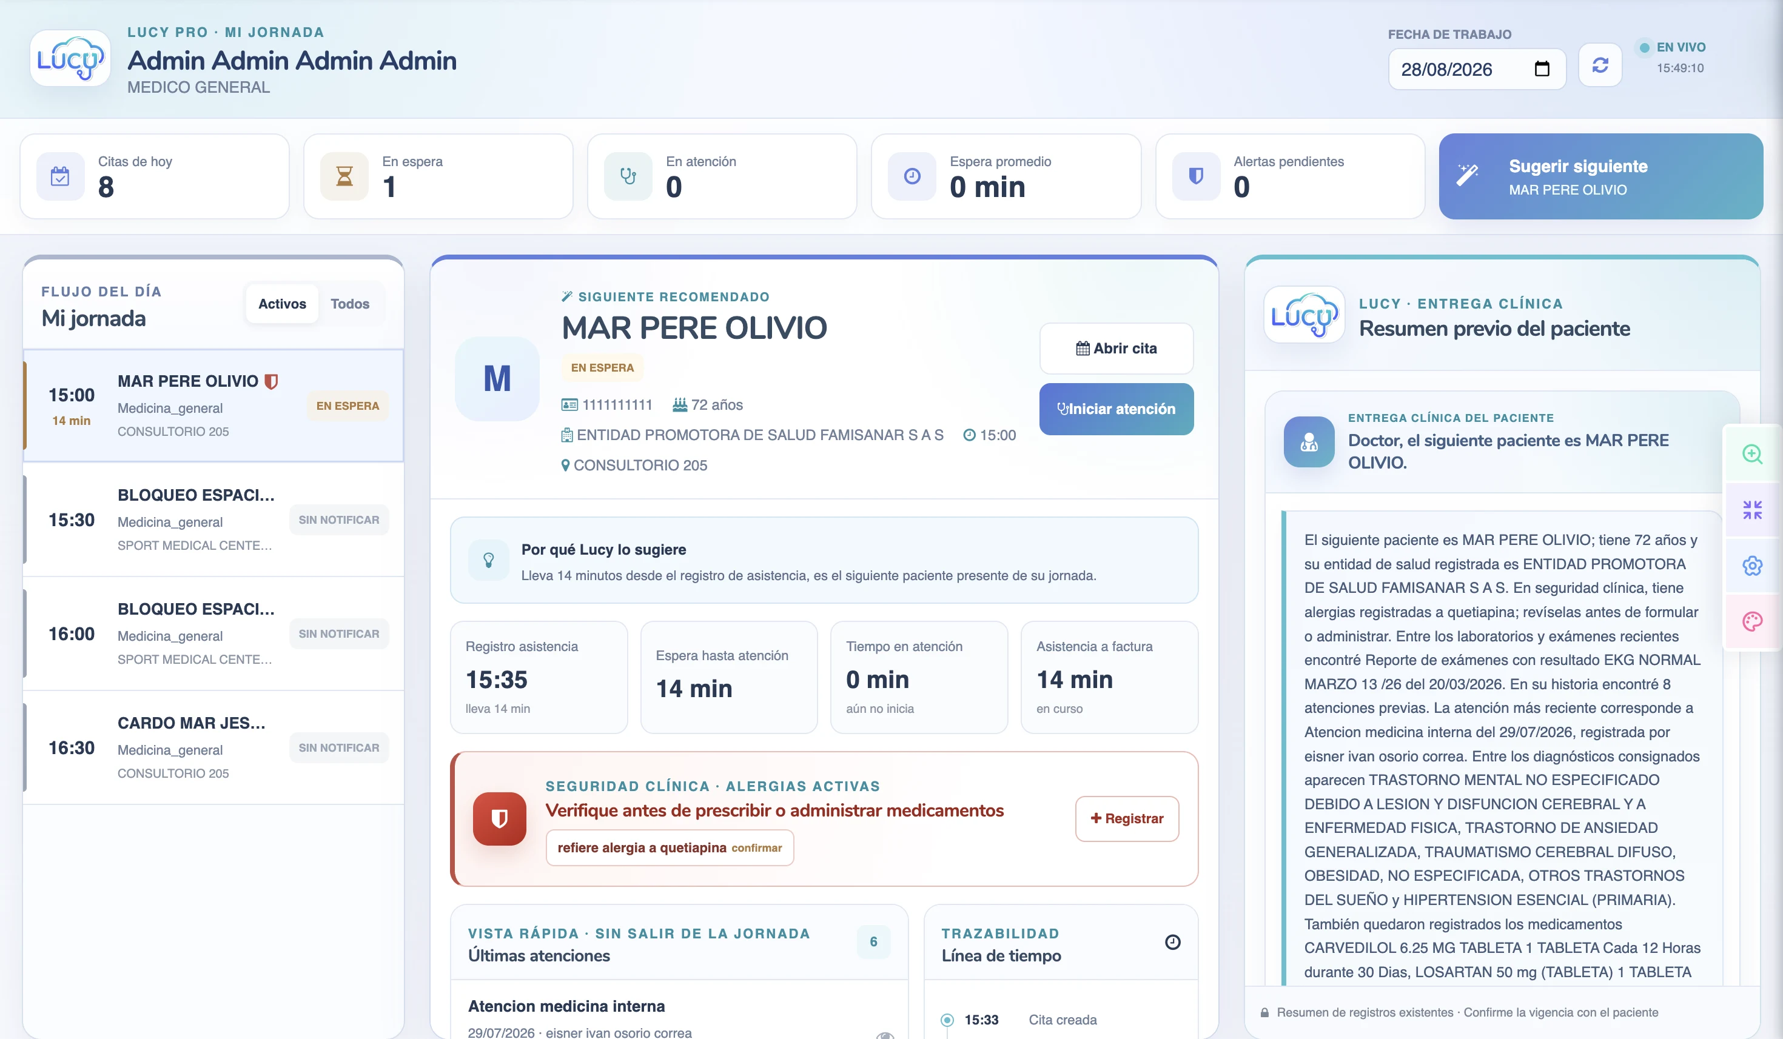Click the Tiempo en atención 0 min card
Screen dimensions: 1783x1039
tap(919, 677)
